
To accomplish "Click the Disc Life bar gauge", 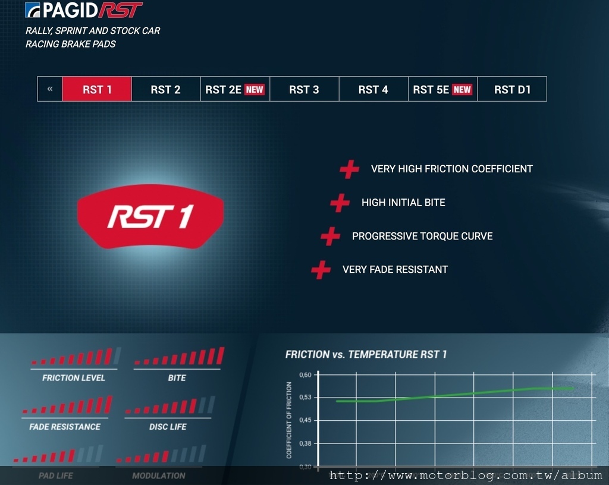I will [170, 405].
